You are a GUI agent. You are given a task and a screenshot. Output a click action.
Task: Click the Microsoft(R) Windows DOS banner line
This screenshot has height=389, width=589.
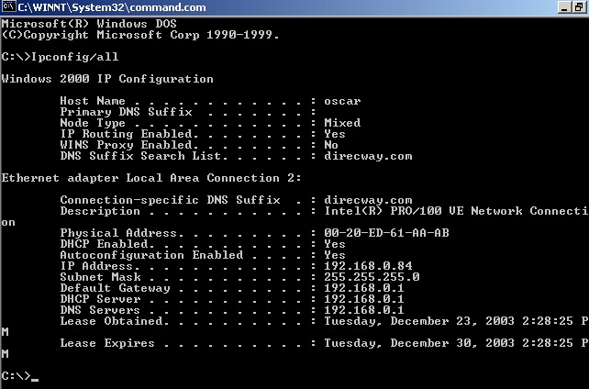point(89,24)
